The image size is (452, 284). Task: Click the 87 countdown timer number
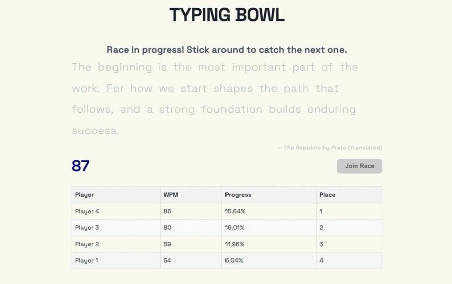(80, 166)
